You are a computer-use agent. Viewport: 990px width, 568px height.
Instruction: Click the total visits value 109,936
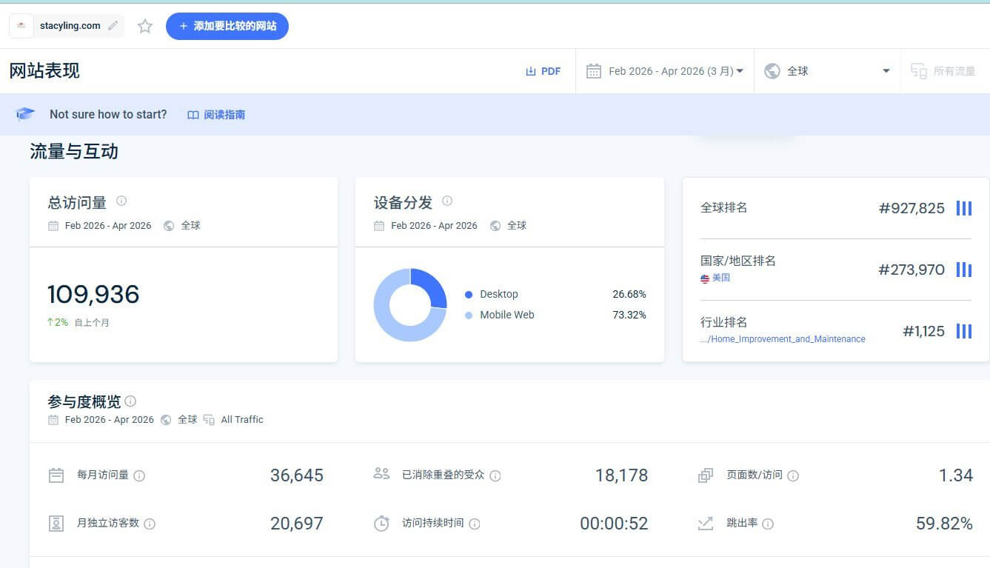click(x=93, y=295)
